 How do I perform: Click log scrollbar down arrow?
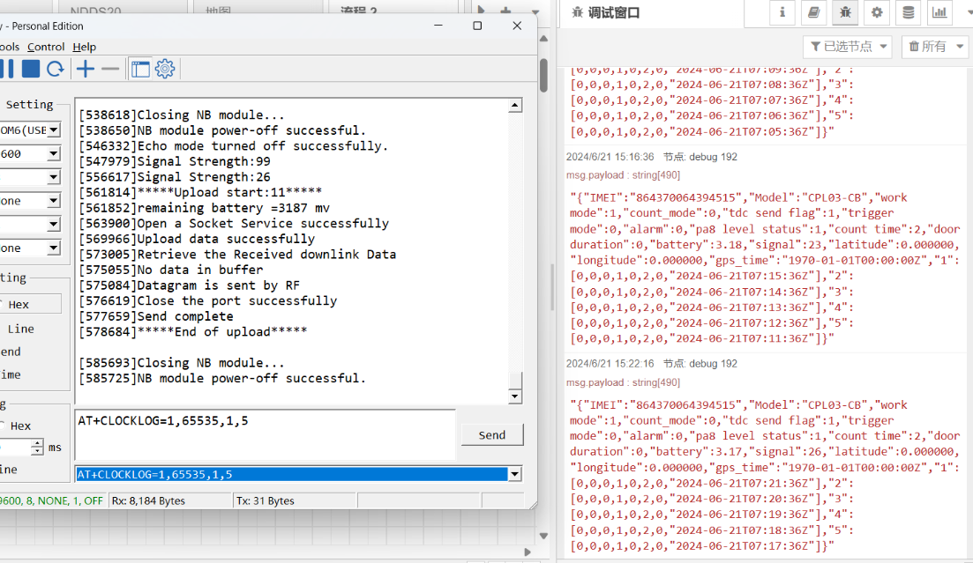pos(514,396)
